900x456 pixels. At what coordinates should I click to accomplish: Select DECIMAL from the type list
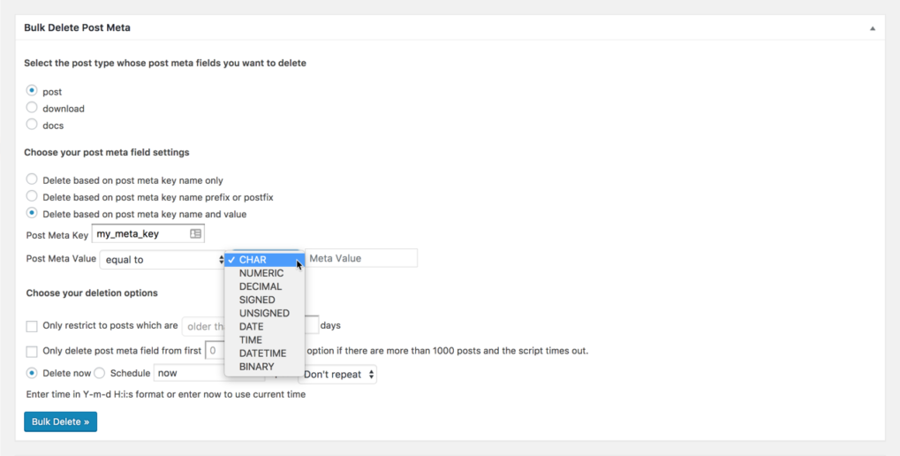pyautogui.click(x=264, y=286)
